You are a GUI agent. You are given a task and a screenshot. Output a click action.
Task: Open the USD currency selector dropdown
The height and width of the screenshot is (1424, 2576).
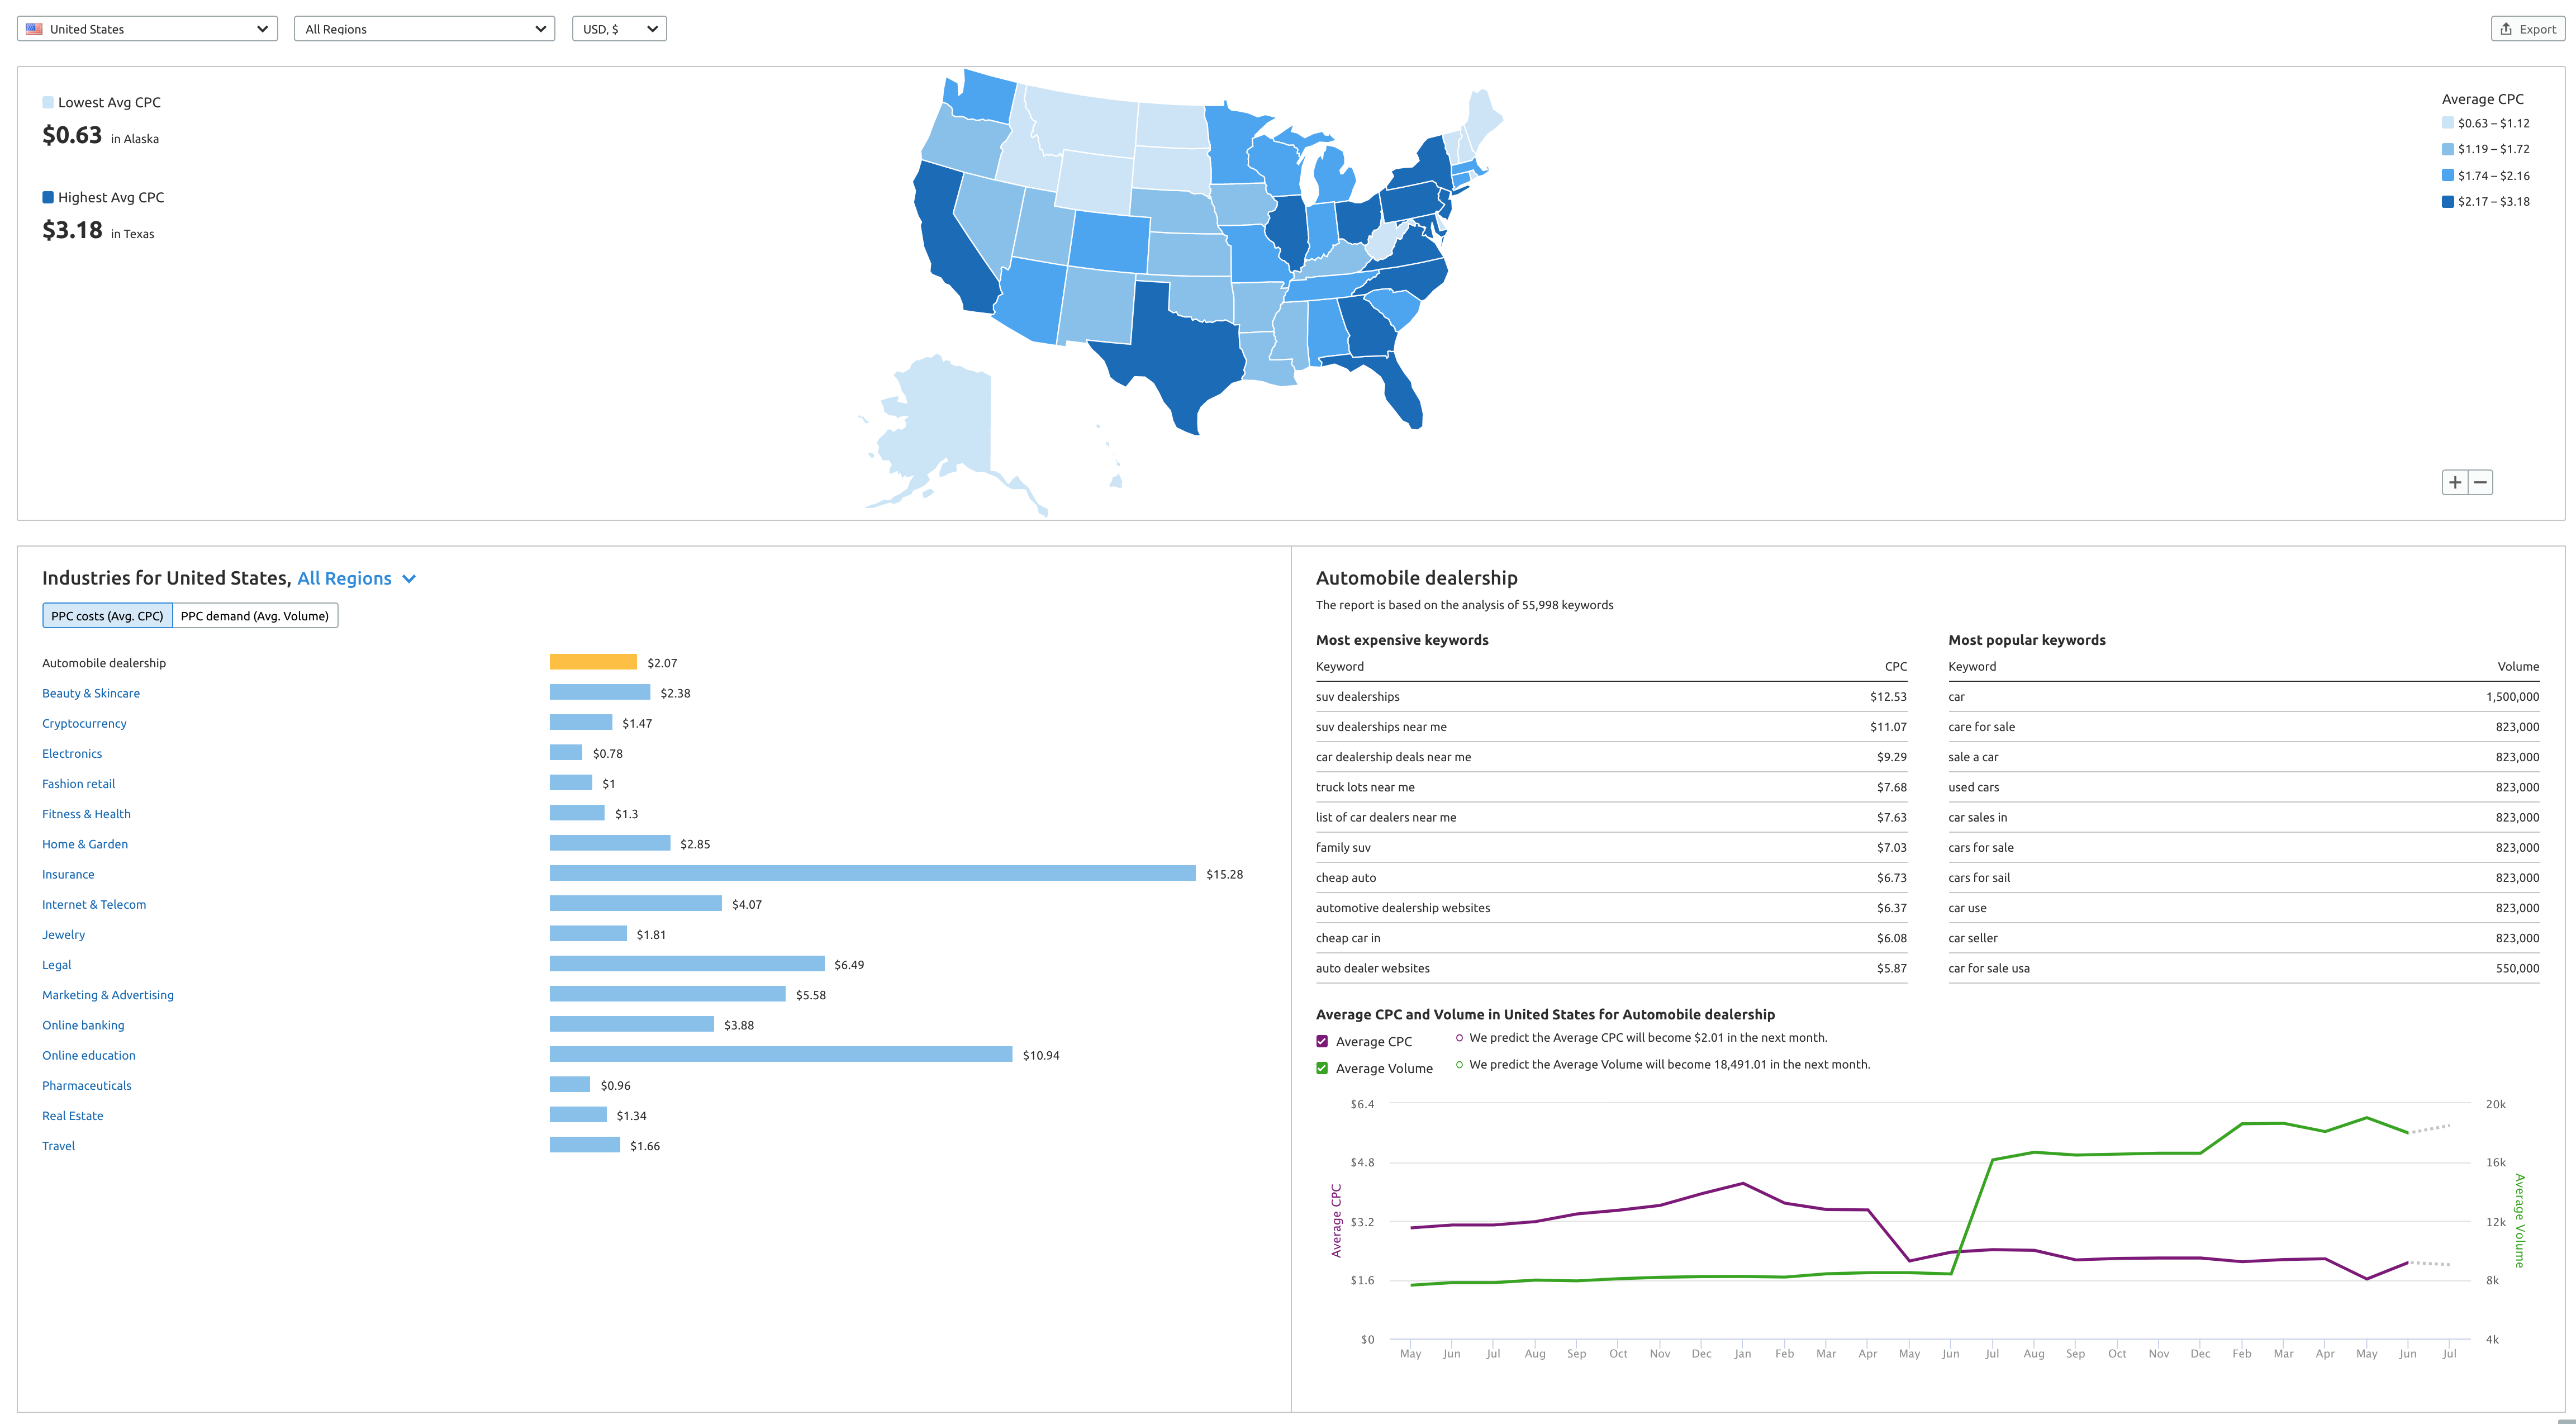[x=617, y=26]
